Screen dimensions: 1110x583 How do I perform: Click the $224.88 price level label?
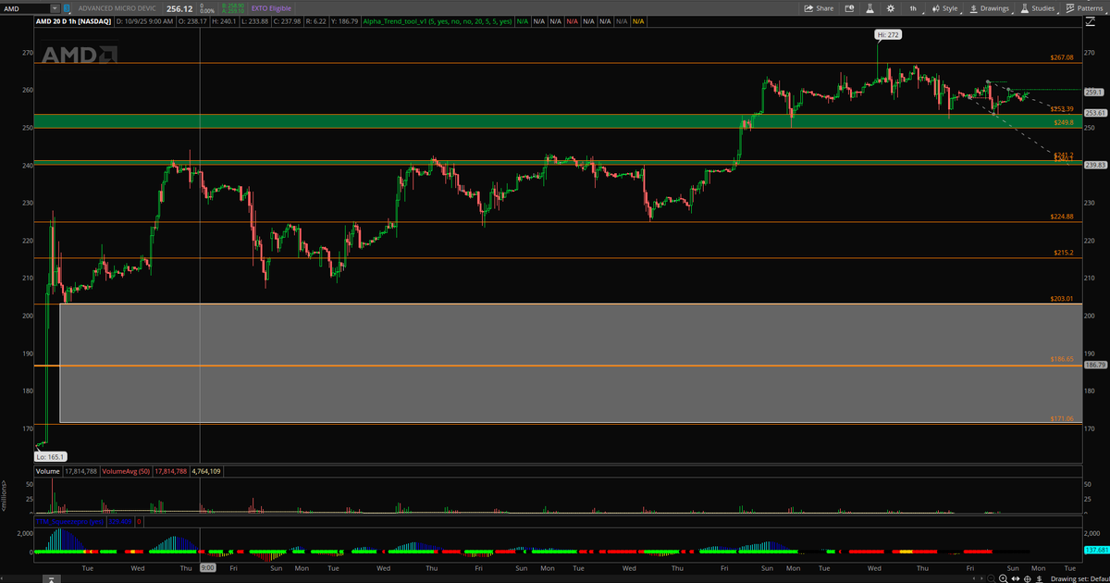point(1062,217)
